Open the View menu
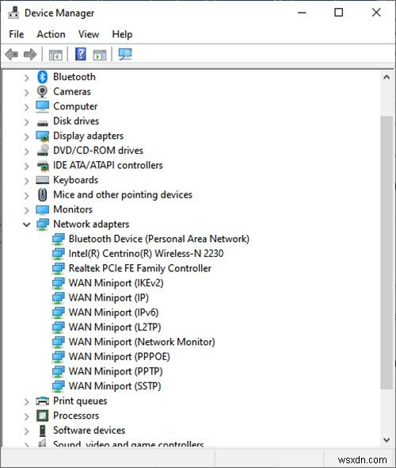 click(x=89, y=34)
